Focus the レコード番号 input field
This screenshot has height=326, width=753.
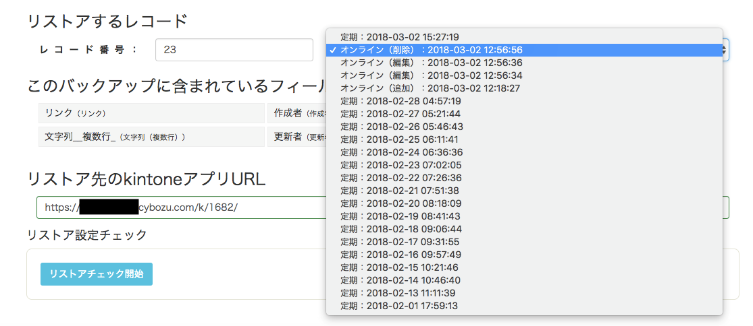click(x=234, y=50)
